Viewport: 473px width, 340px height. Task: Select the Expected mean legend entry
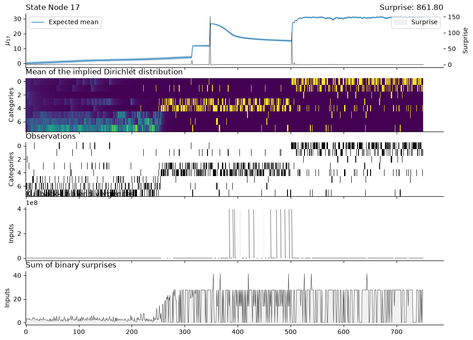click(x=65, y=22)
